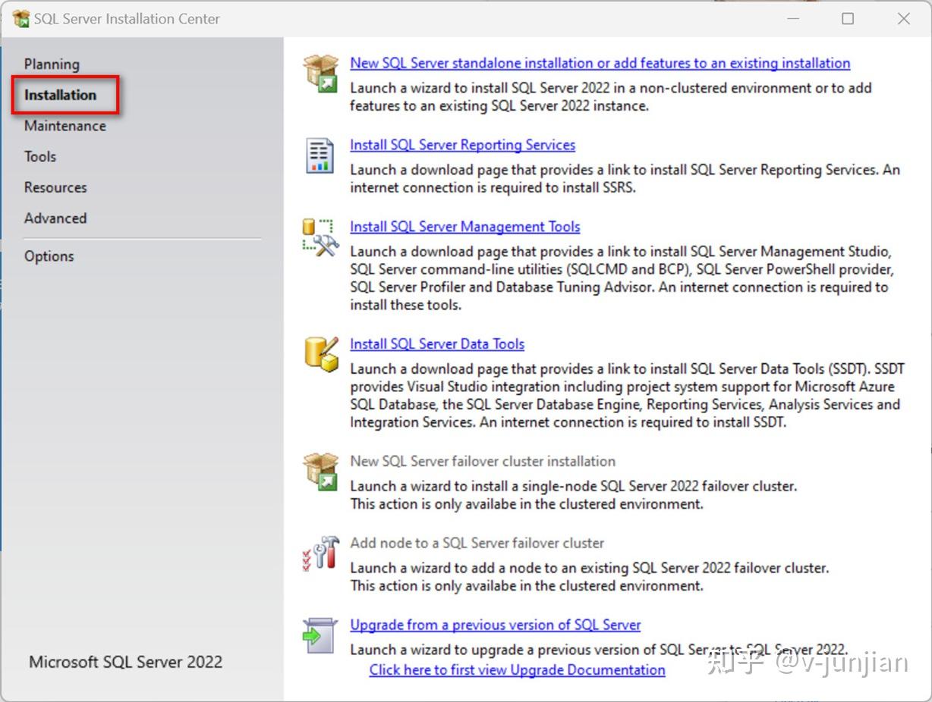Click the Reporting Services report icon

[320, 153]
